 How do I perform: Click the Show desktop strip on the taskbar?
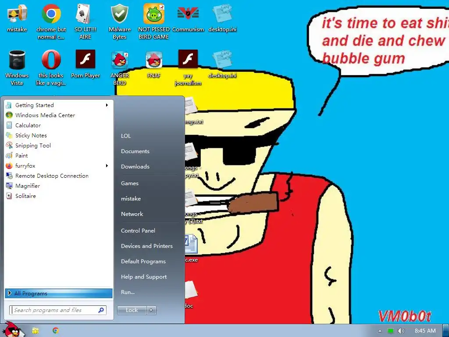pyautogui.click(x=445, y=331)
